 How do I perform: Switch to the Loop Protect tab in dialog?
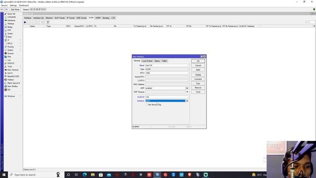pyautogui.click(x=147, y=61)
